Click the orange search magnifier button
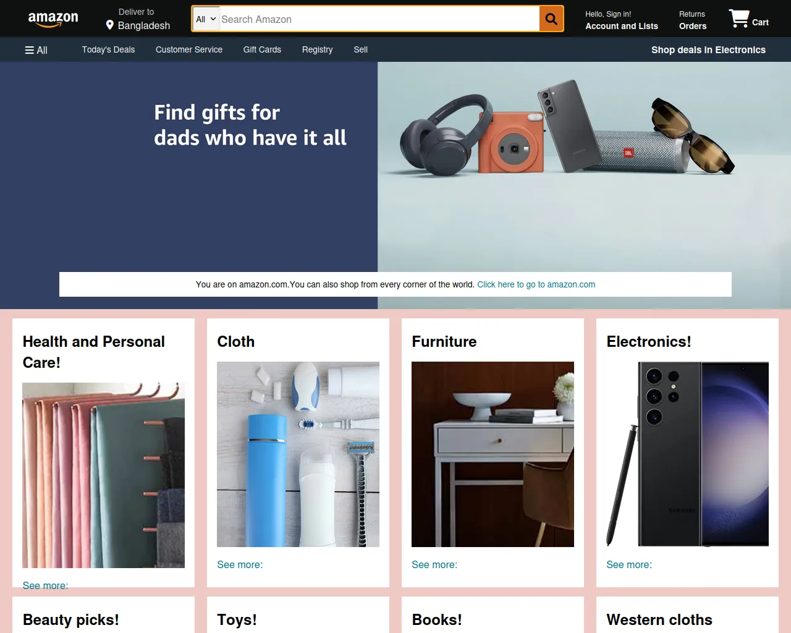 [x=551, y=19]
